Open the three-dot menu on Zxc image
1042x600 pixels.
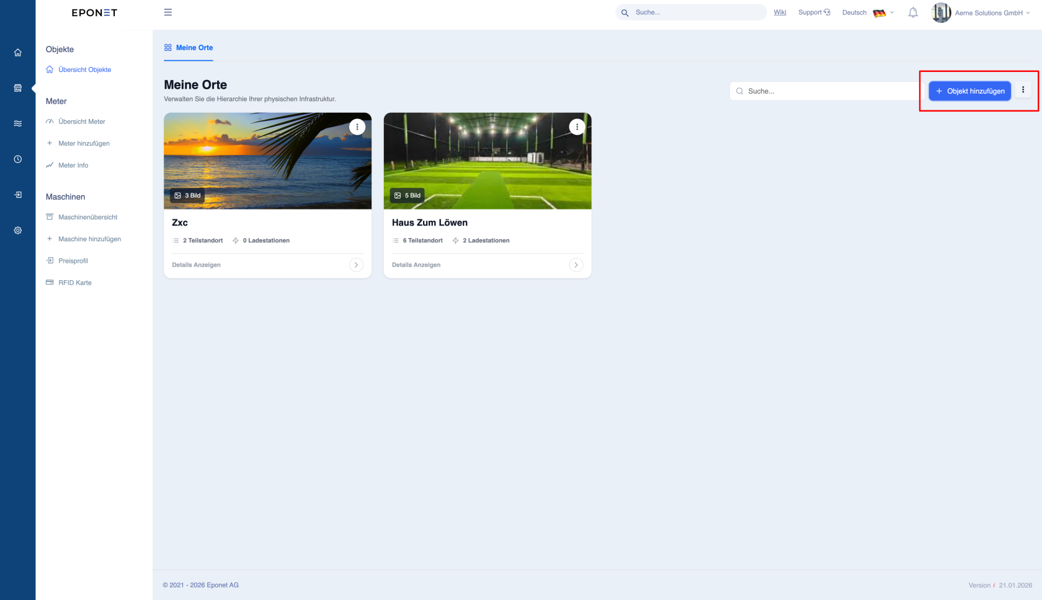(x=357, y=126)
